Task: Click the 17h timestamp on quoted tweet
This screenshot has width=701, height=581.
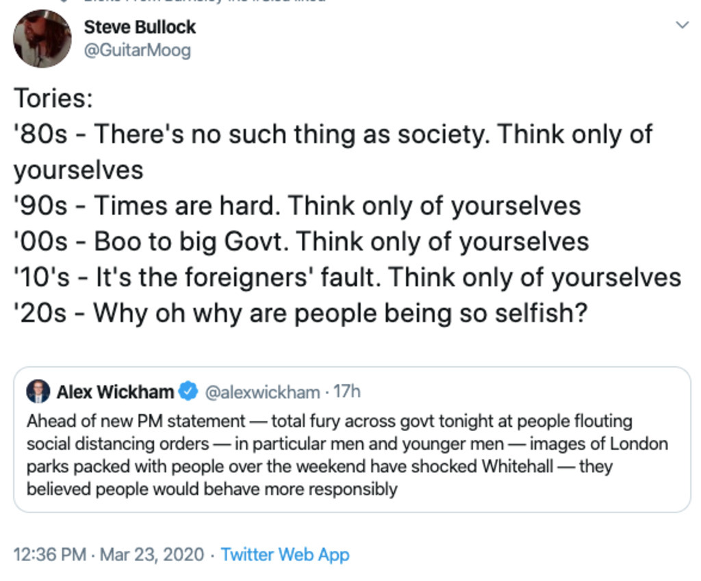Action: [346, 392]
